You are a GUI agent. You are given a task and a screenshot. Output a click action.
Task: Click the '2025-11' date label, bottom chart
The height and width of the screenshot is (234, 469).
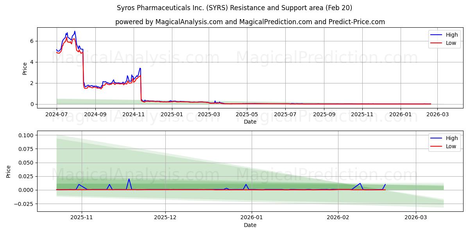82,218
